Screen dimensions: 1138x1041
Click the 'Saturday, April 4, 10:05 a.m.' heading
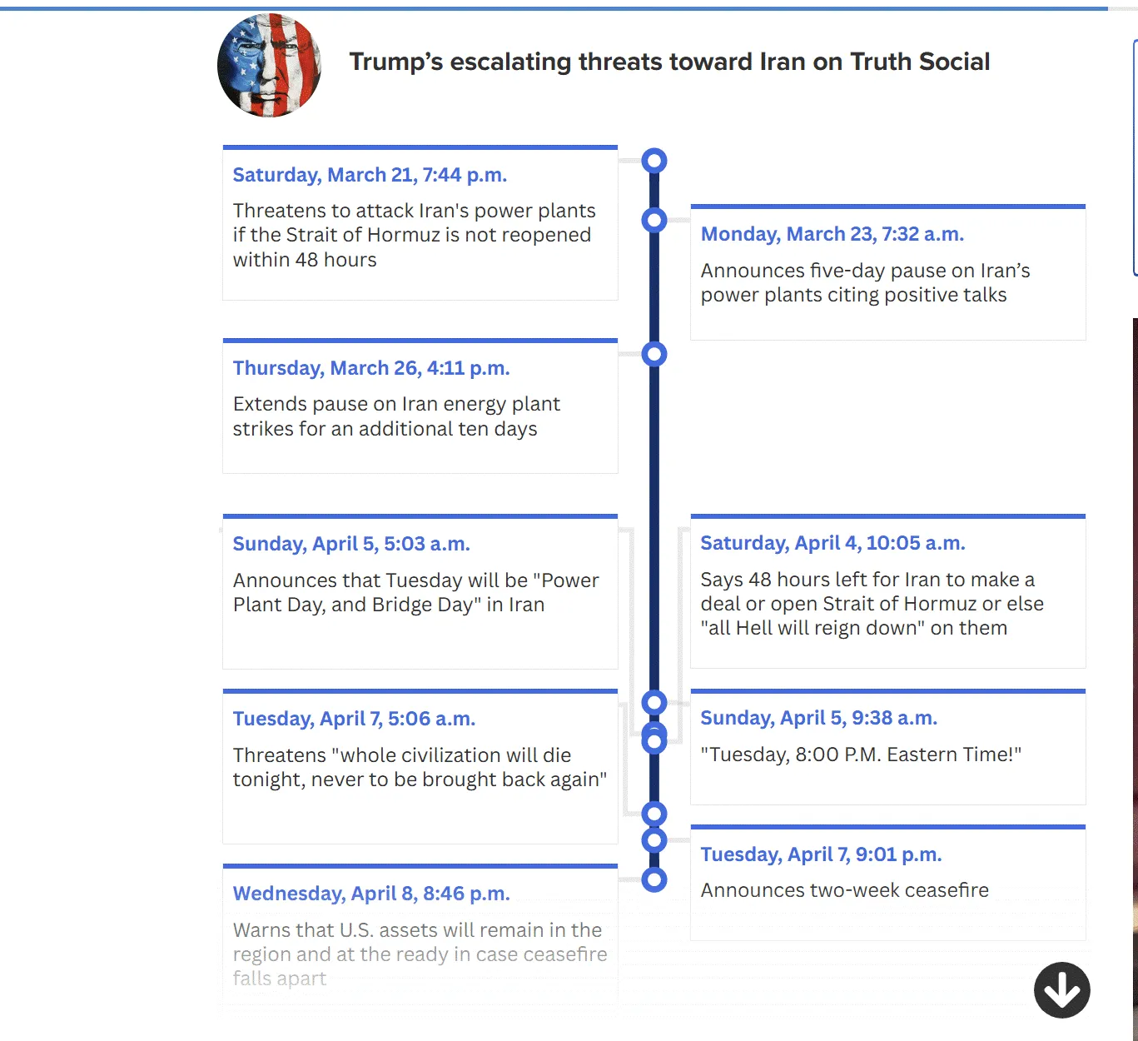(832, 543)
